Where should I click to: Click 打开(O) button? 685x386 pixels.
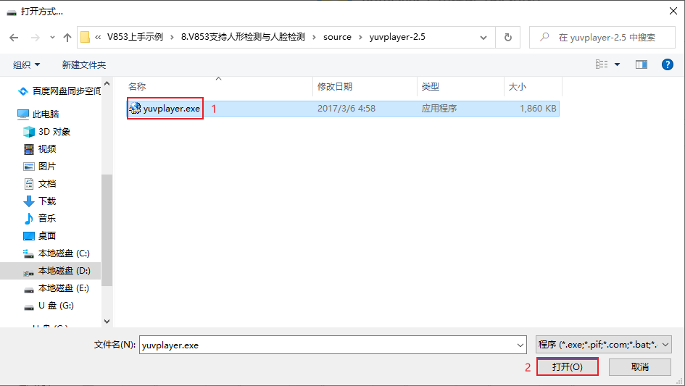(567, 366)
